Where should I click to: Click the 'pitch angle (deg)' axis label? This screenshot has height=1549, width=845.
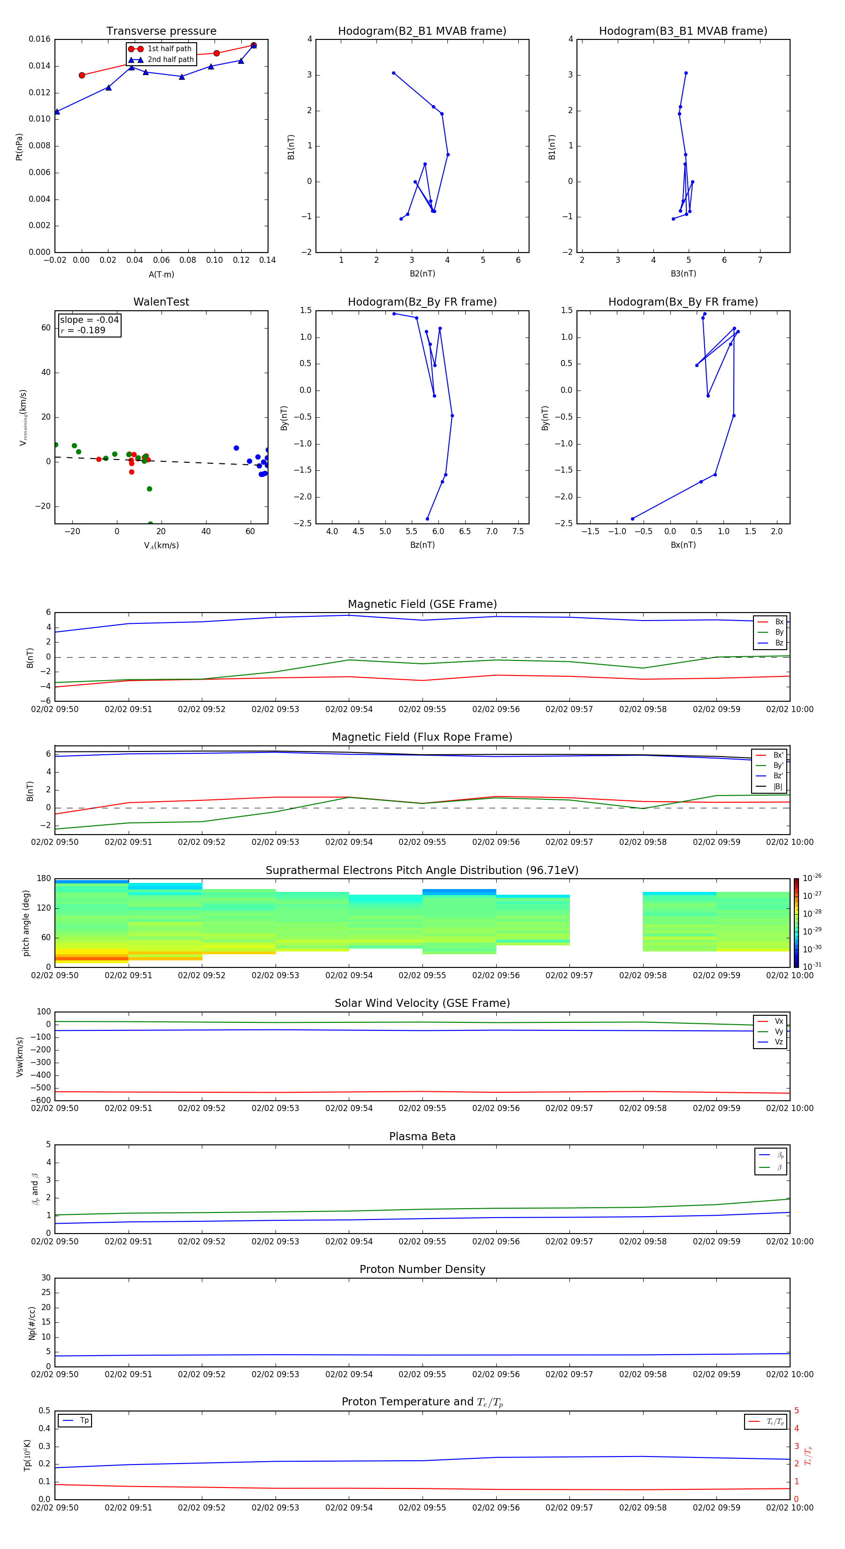26,923
